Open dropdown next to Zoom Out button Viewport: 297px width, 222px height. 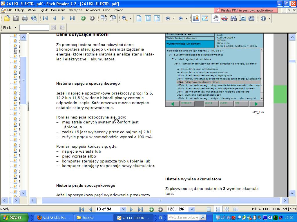coord(174,18)
